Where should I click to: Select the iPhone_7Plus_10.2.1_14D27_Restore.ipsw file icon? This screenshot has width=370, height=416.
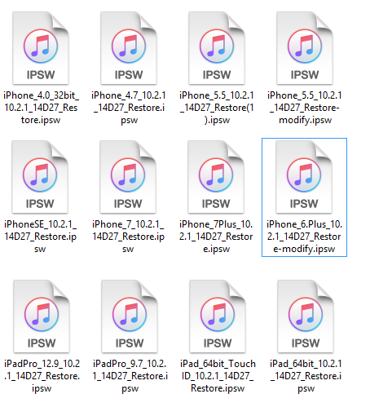click(x=216, y=177)
